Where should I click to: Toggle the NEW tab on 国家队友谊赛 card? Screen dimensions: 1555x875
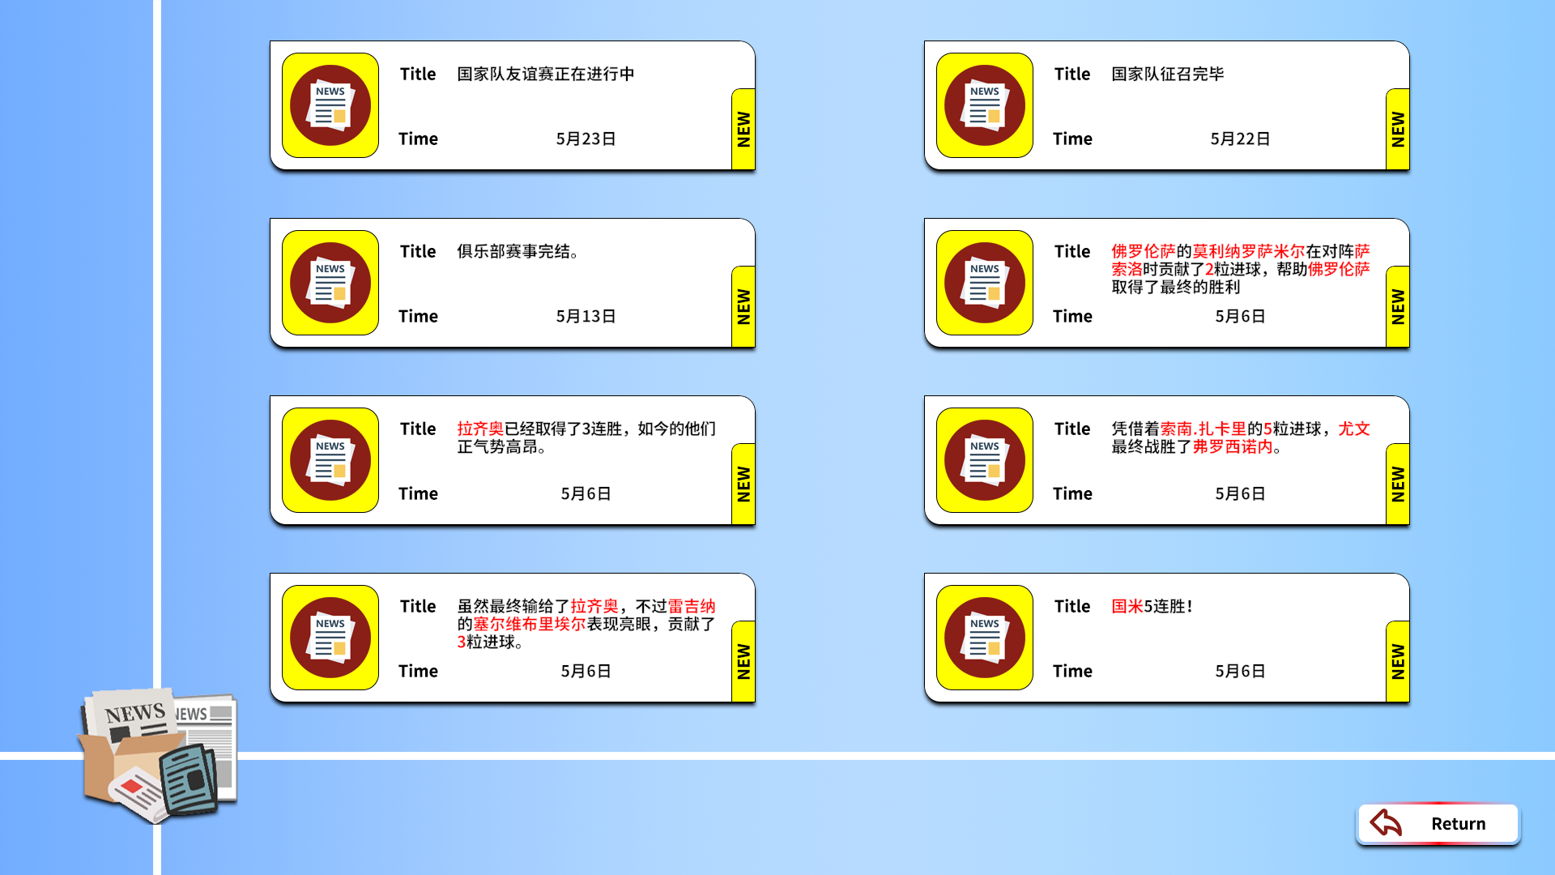point(743,130)
